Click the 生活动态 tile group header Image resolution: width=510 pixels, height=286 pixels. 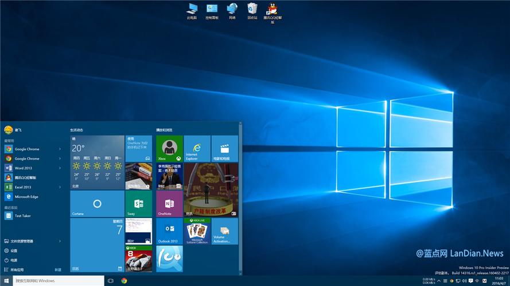point(76,130)
